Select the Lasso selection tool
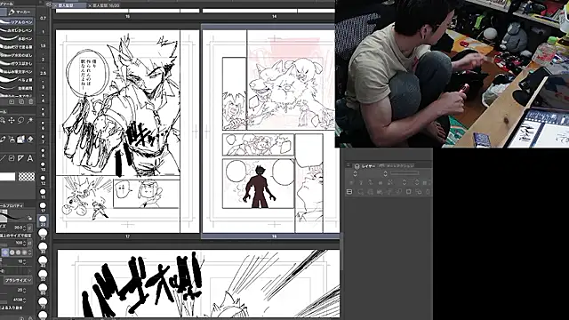569x320 pixels. click(x=21, y=120)
